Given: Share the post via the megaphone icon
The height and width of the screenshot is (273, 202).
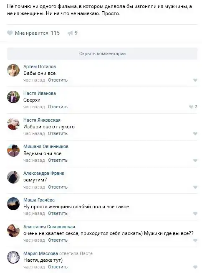Looking at the screenshot, I should click(70, 33).
